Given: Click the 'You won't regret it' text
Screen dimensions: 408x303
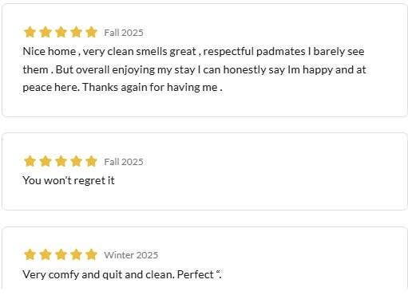Looking at the screenshot, I should 69,180.
